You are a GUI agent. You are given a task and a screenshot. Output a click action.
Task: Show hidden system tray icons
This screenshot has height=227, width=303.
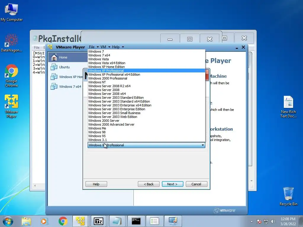(x=252, y=221)
